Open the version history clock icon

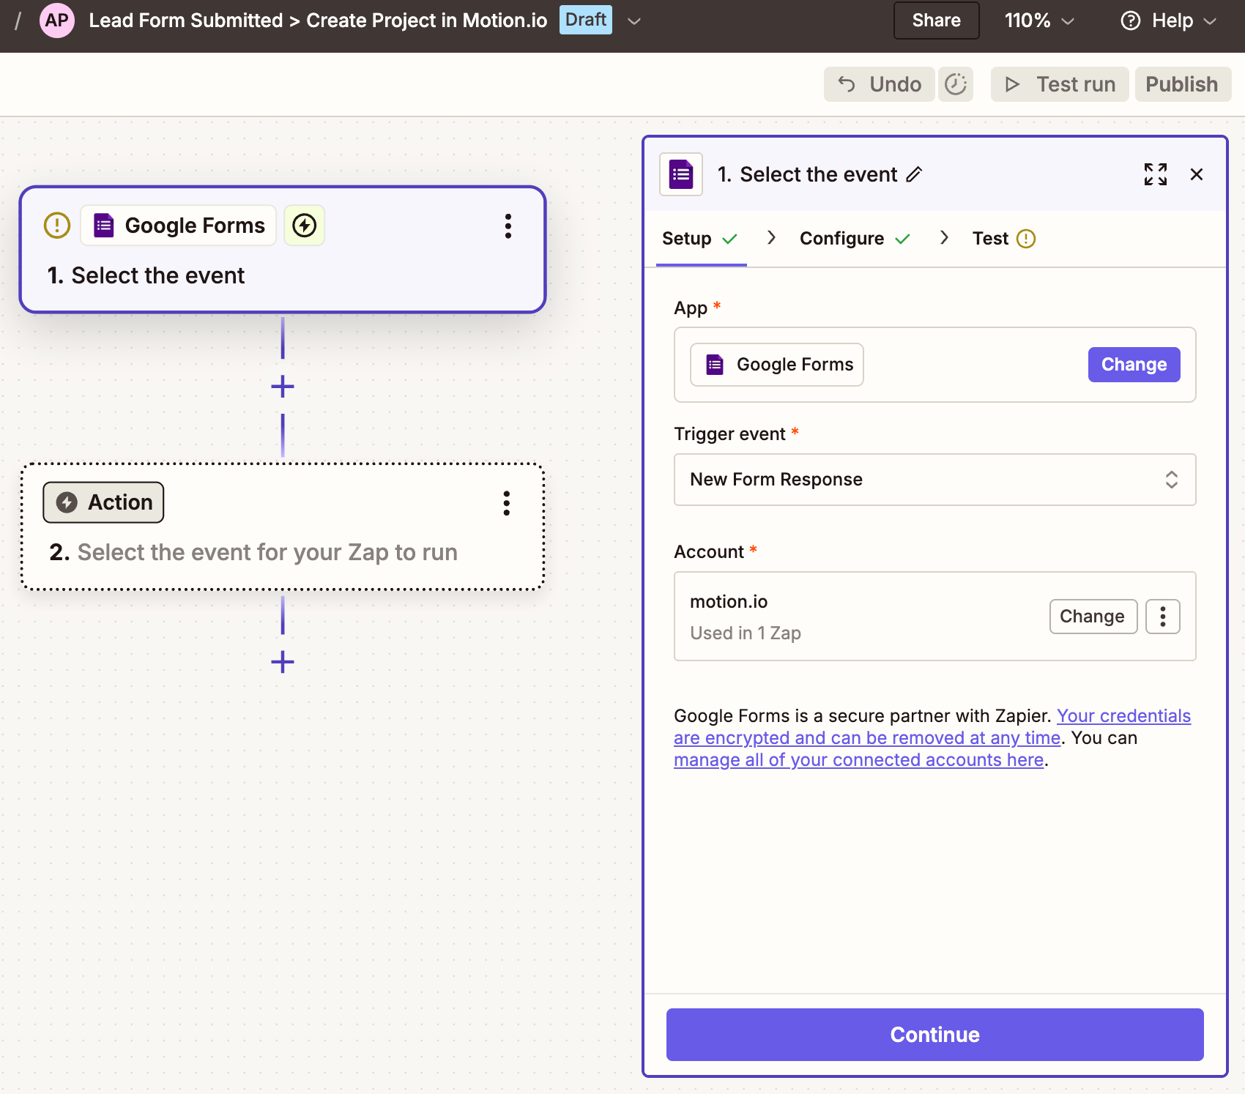click(x=956, y=84)
